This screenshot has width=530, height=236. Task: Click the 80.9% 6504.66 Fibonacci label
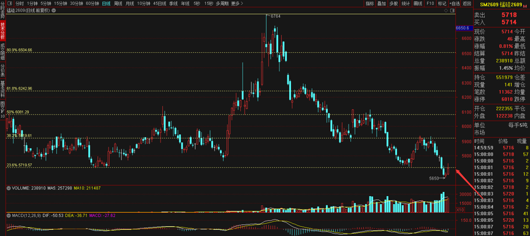(x=19, y=50)
